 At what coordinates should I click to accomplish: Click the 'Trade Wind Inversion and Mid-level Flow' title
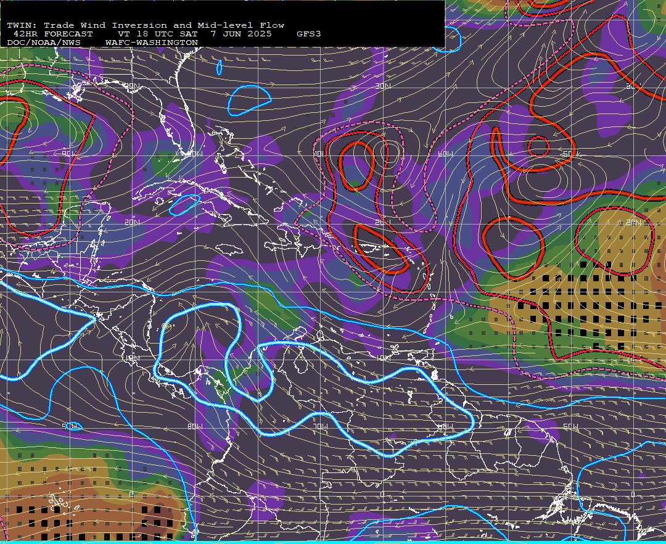click(x=164, y=25)
